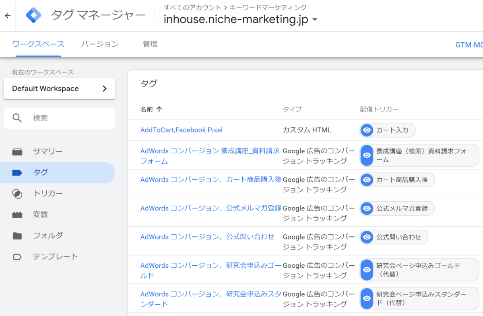Click the すべてのアカウント breadcrumb
This screenshot has height=316, width=483.
click(x=192, y=7)
